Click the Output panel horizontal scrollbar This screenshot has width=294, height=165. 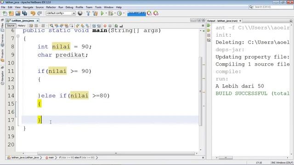click(x=226, y=158)
